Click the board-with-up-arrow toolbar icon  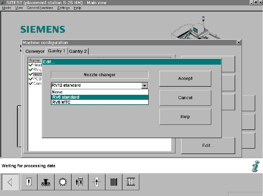pyautogui.click(x=80, y=182)
